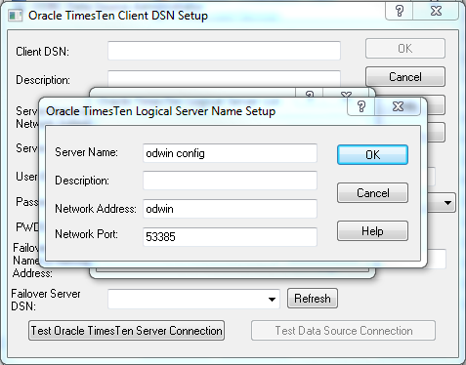Click the Client DSN text field
466x365 pixels.
tap(224, 51)
